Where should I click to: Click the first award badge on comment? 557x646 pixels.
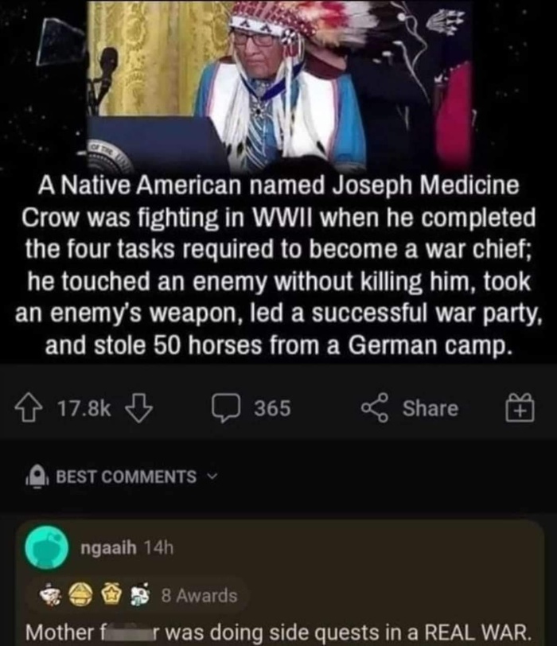point(52,595)
